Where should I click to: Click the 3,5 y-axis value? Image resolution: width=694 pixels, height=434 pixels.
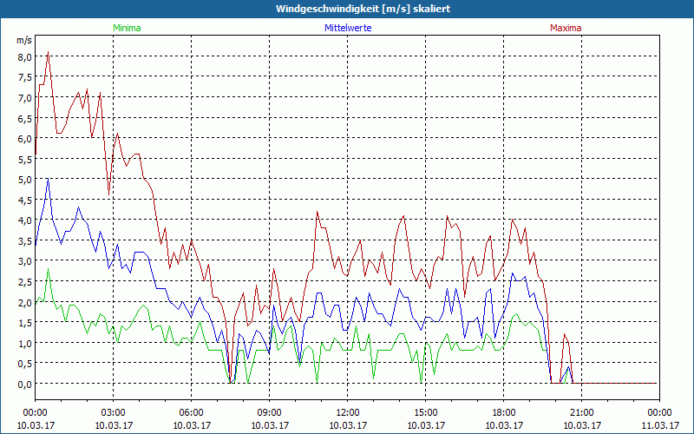(x=25, y=241)
